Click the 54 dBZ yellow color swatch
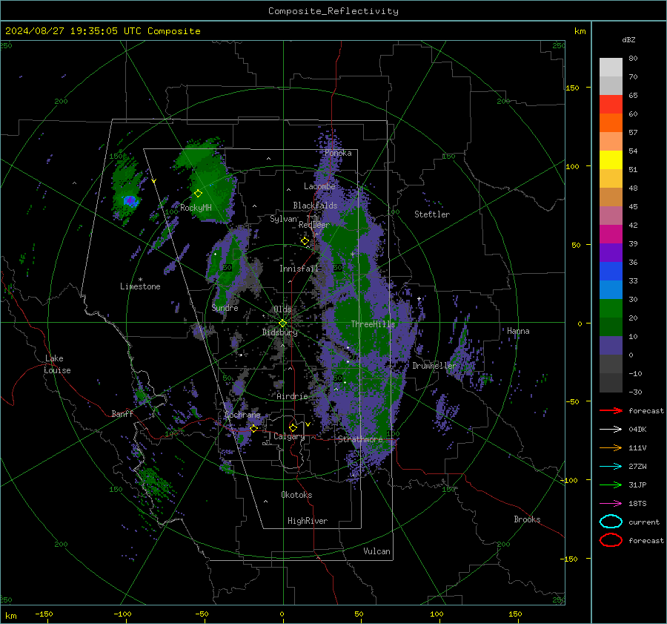The width and height of the screenshot is (667, 624). tap(611, 160)
